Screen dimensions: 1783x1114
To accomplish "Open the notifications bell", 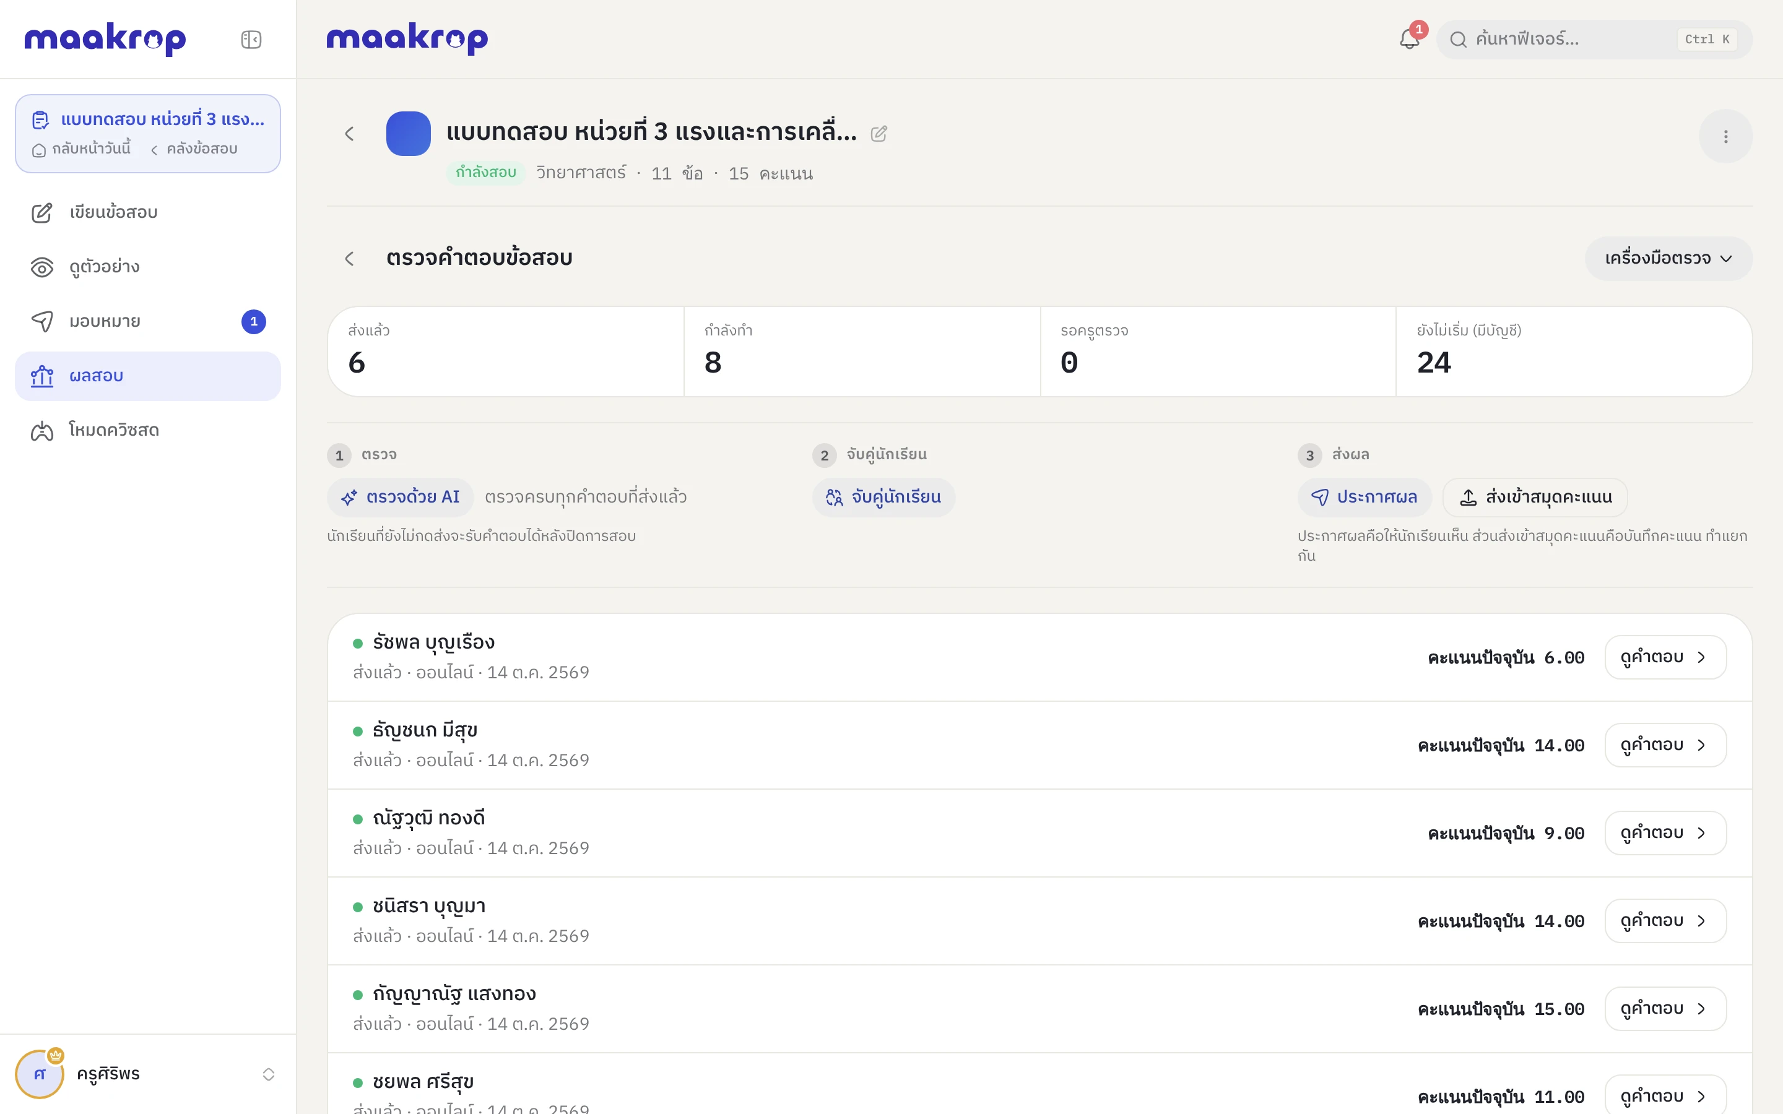I will [x=1410, y=39].
